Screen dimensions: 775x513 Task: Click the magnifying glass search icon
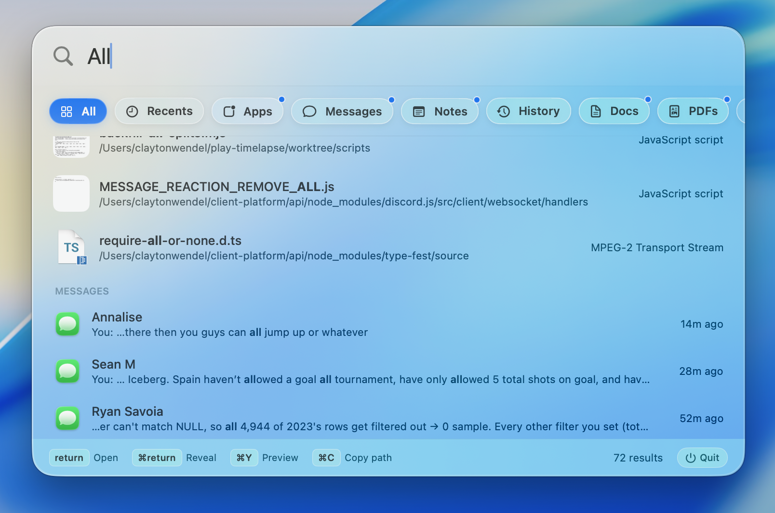coord(63,56)
